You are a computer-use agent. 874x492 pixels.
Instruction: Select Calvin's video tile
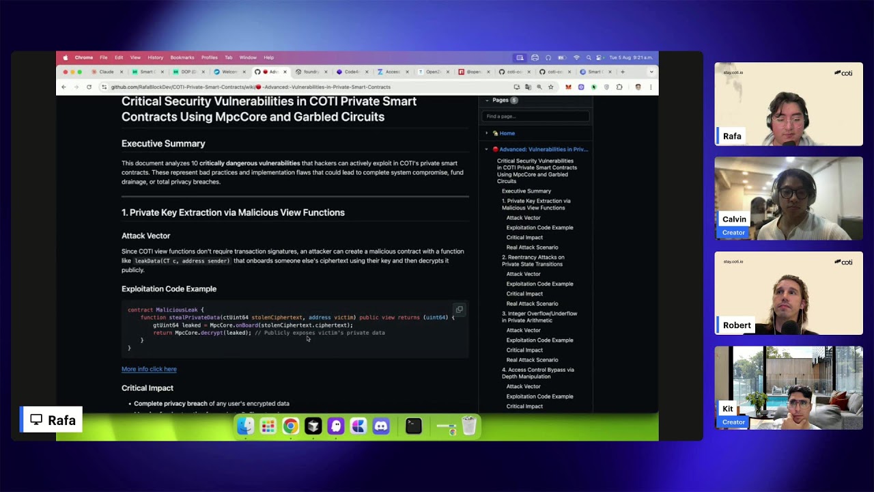pos(789,198)
